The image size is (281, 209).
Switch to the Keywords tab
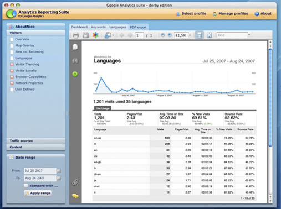click(x=98, y=27)
